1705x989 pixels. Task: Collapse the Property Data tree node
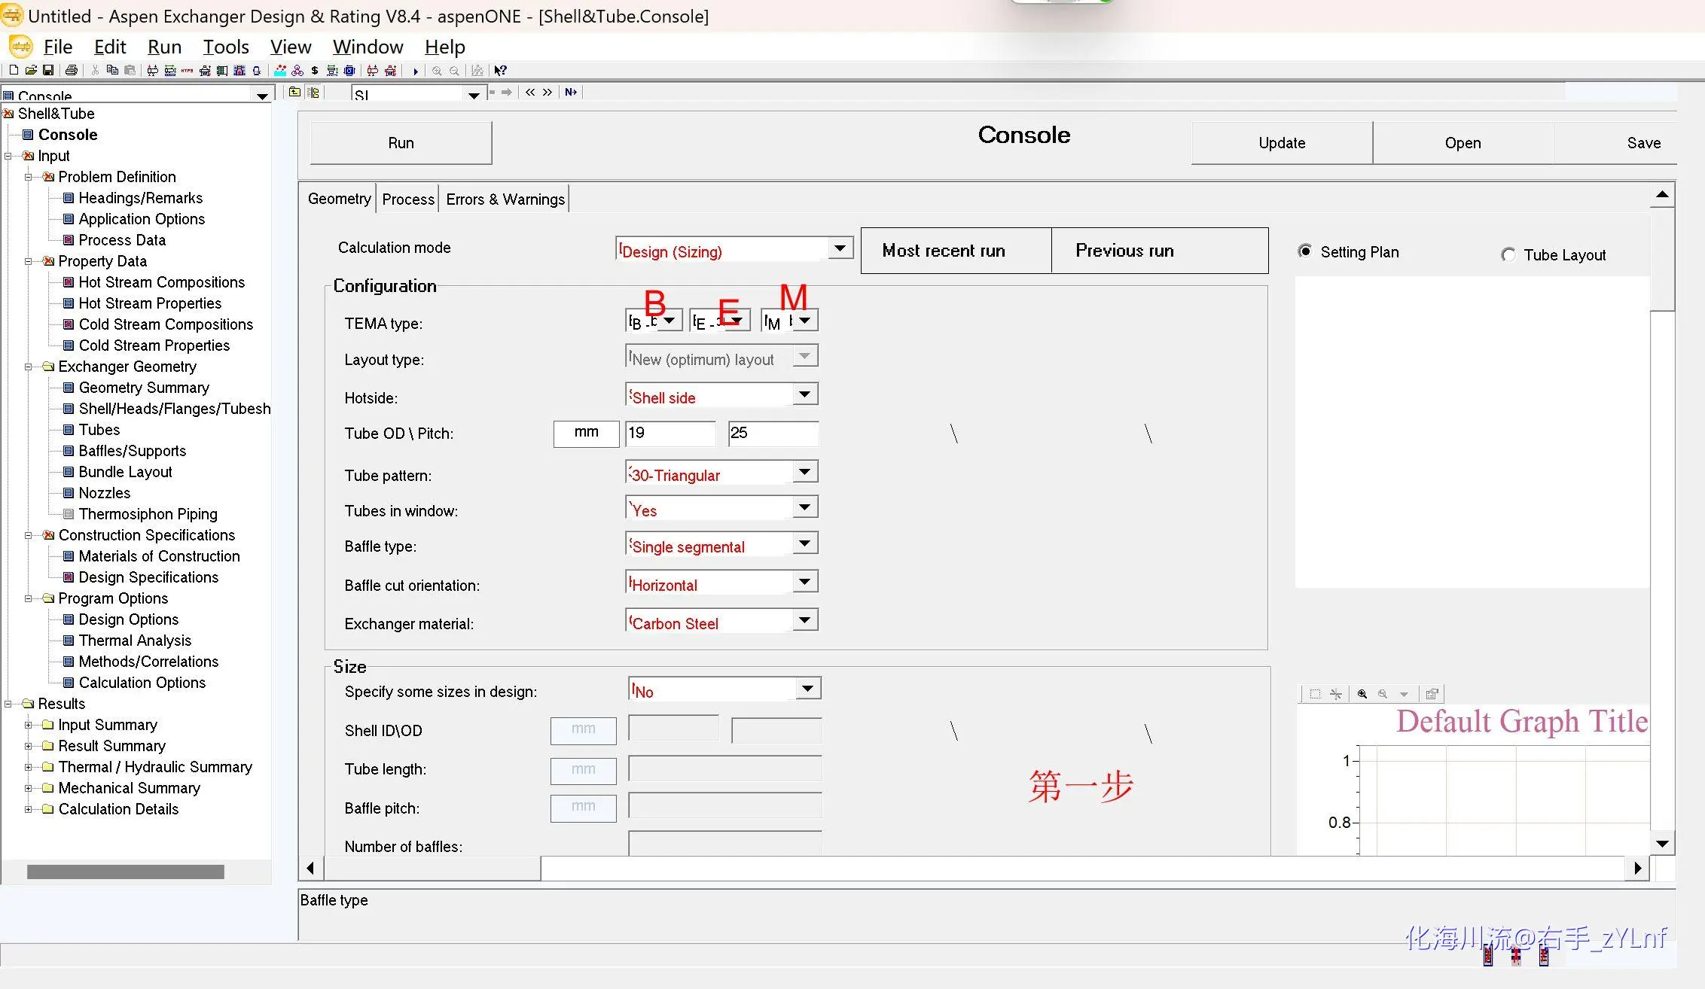click(29, 261)
